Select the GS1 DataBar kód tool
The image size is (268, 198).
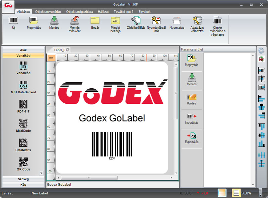(23, 87)
